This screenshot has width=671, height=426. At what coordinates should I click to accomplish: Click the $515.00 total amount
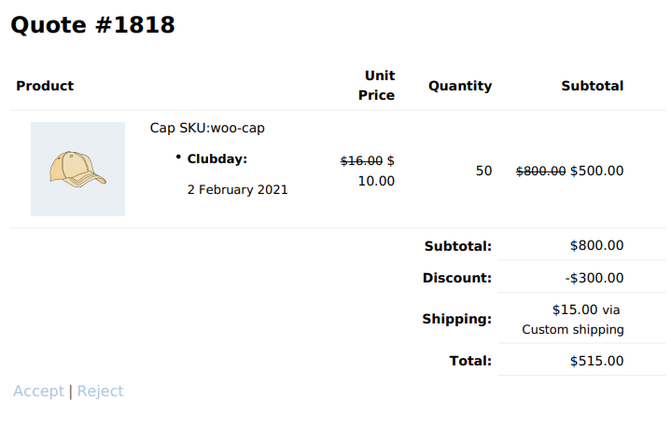596,361
